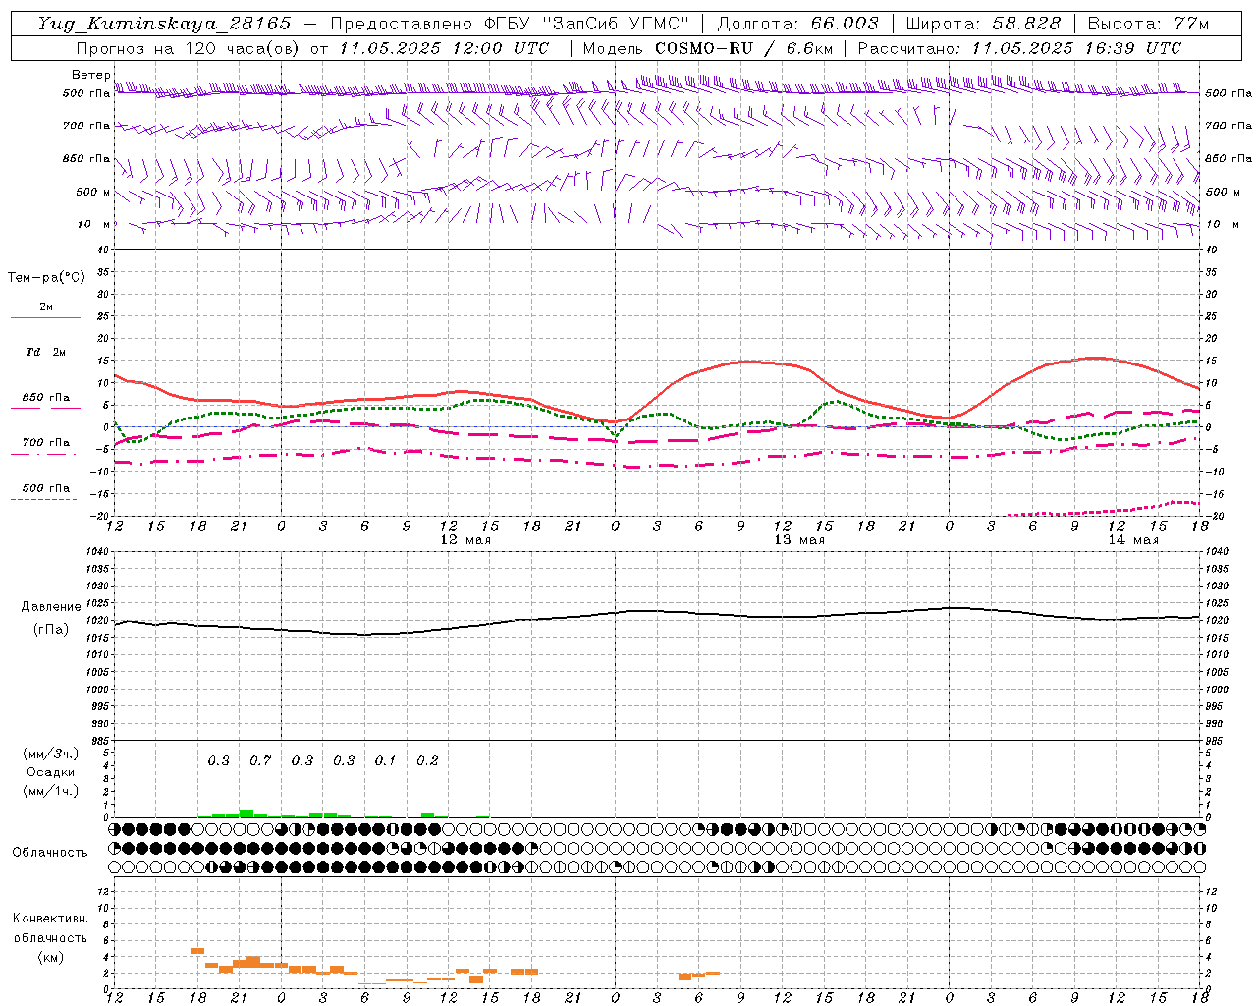Image resolution: width=1257 pixels, height=1006 pixels.
Task: Click the 0.1 precipitation amount value
Action: 385,760
